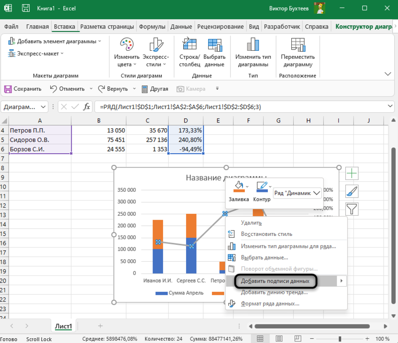Viewport: 398px width, 343px height.
Task: Open the Quick Layout dropdown
Action: coord(35,54)
